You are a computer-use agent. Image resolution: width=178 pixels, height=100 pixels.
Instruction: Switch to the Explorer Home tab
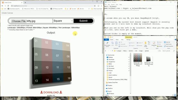click(x=112, y=39)
